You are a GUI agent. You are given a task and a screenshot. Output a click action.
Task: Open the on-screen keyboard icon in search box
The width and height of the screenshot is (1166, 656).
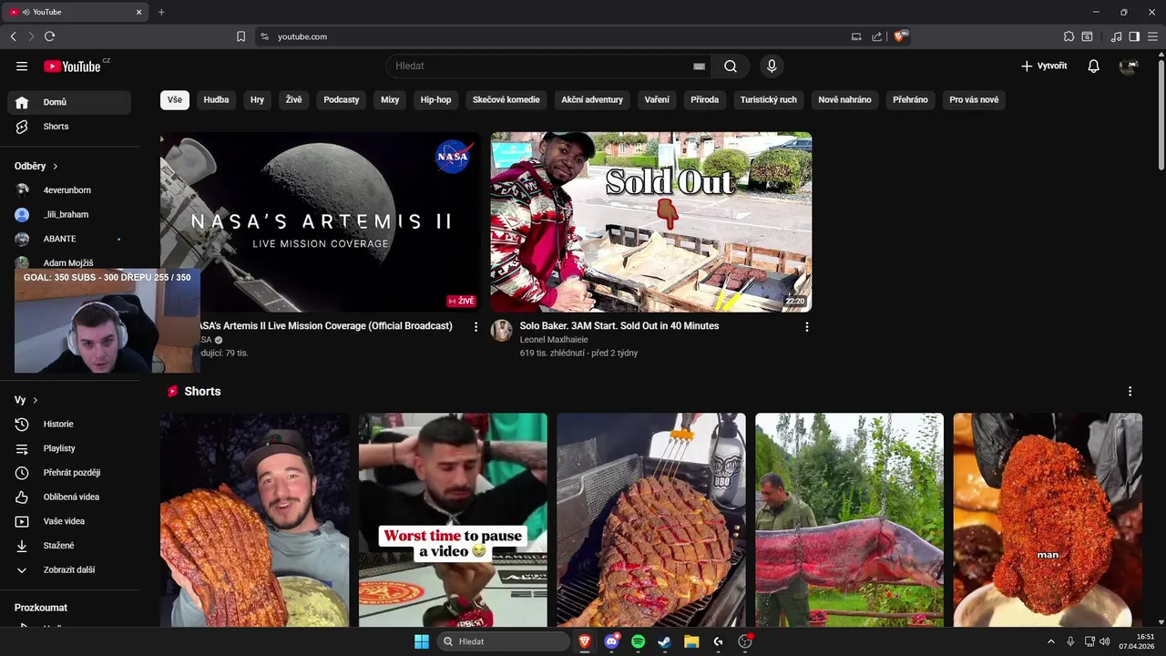pos(699,67)
